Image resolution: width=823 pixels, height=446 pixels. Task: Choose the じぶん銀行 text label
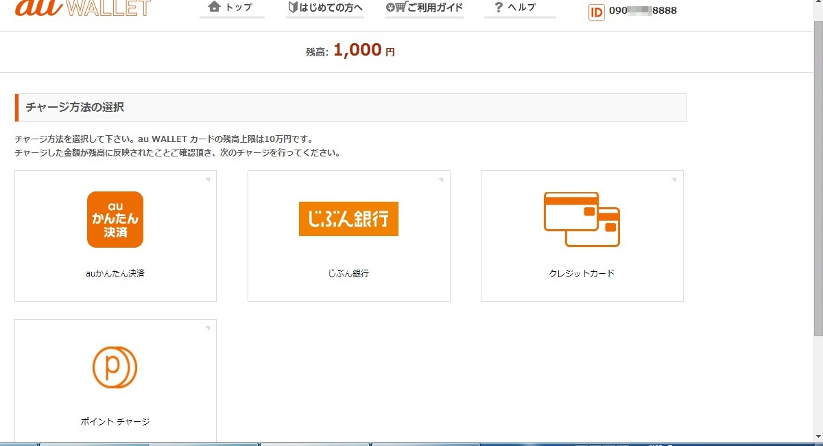click(348, 273)
